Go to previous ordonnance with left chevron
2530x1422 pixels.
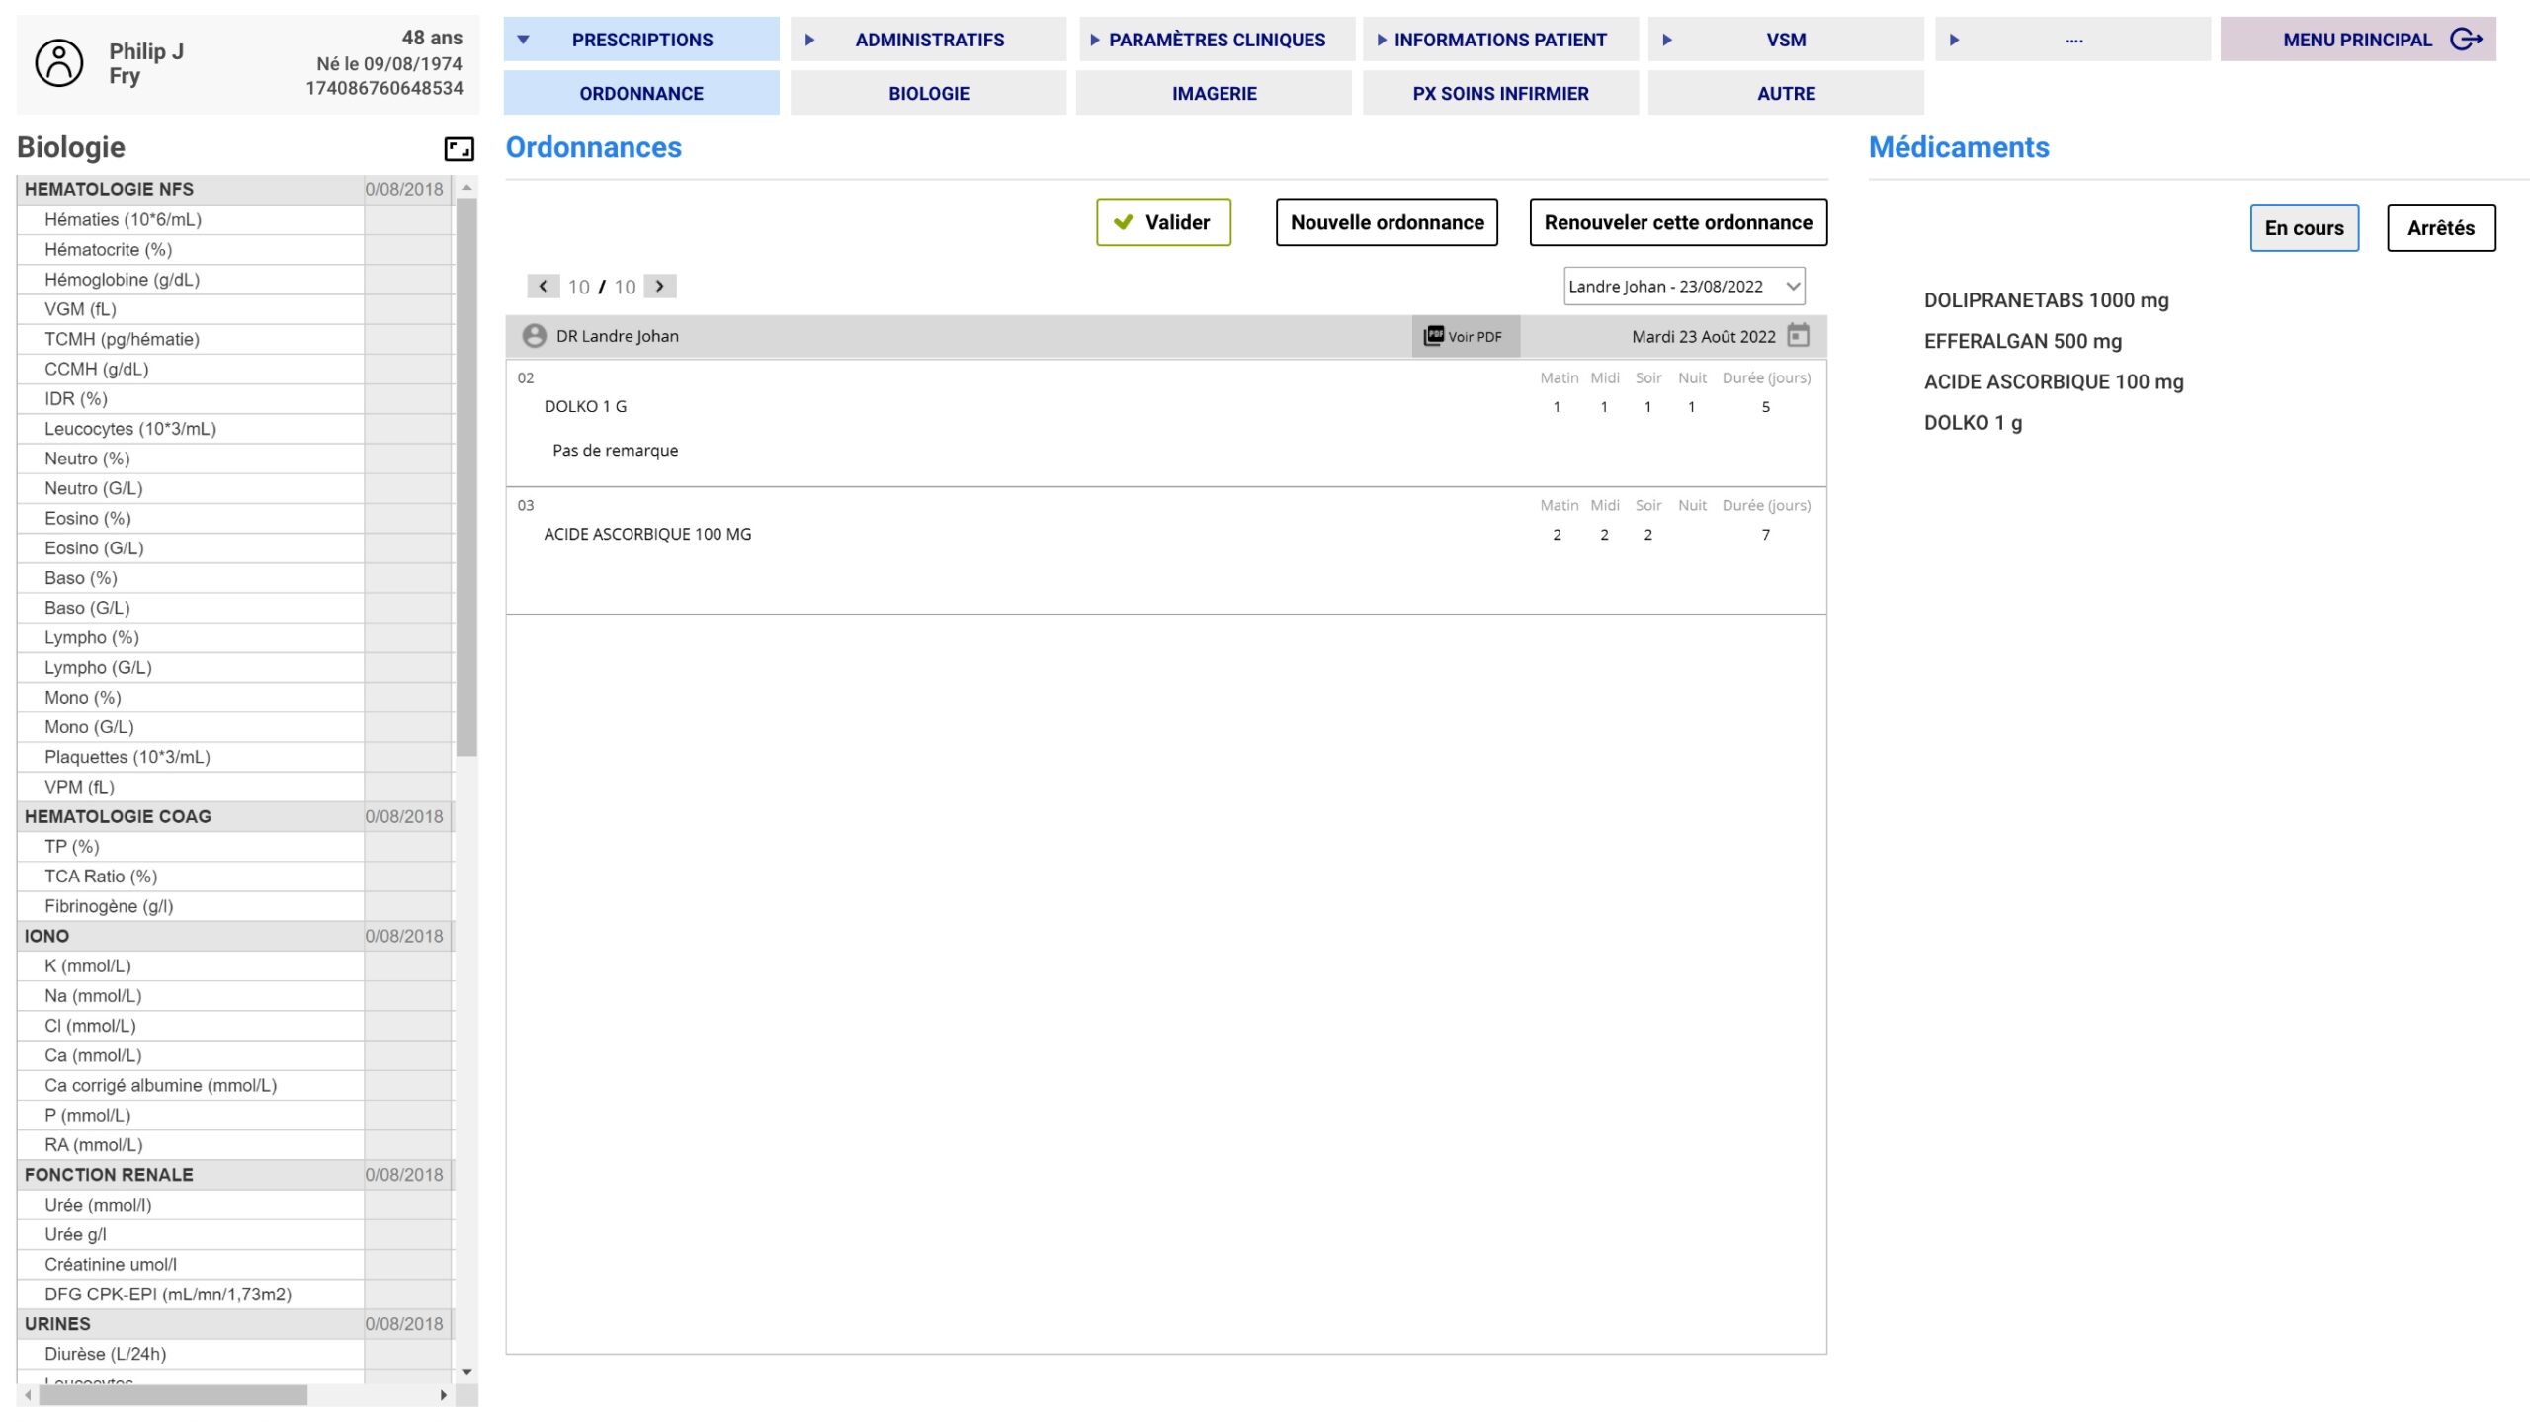pos(543,287)
